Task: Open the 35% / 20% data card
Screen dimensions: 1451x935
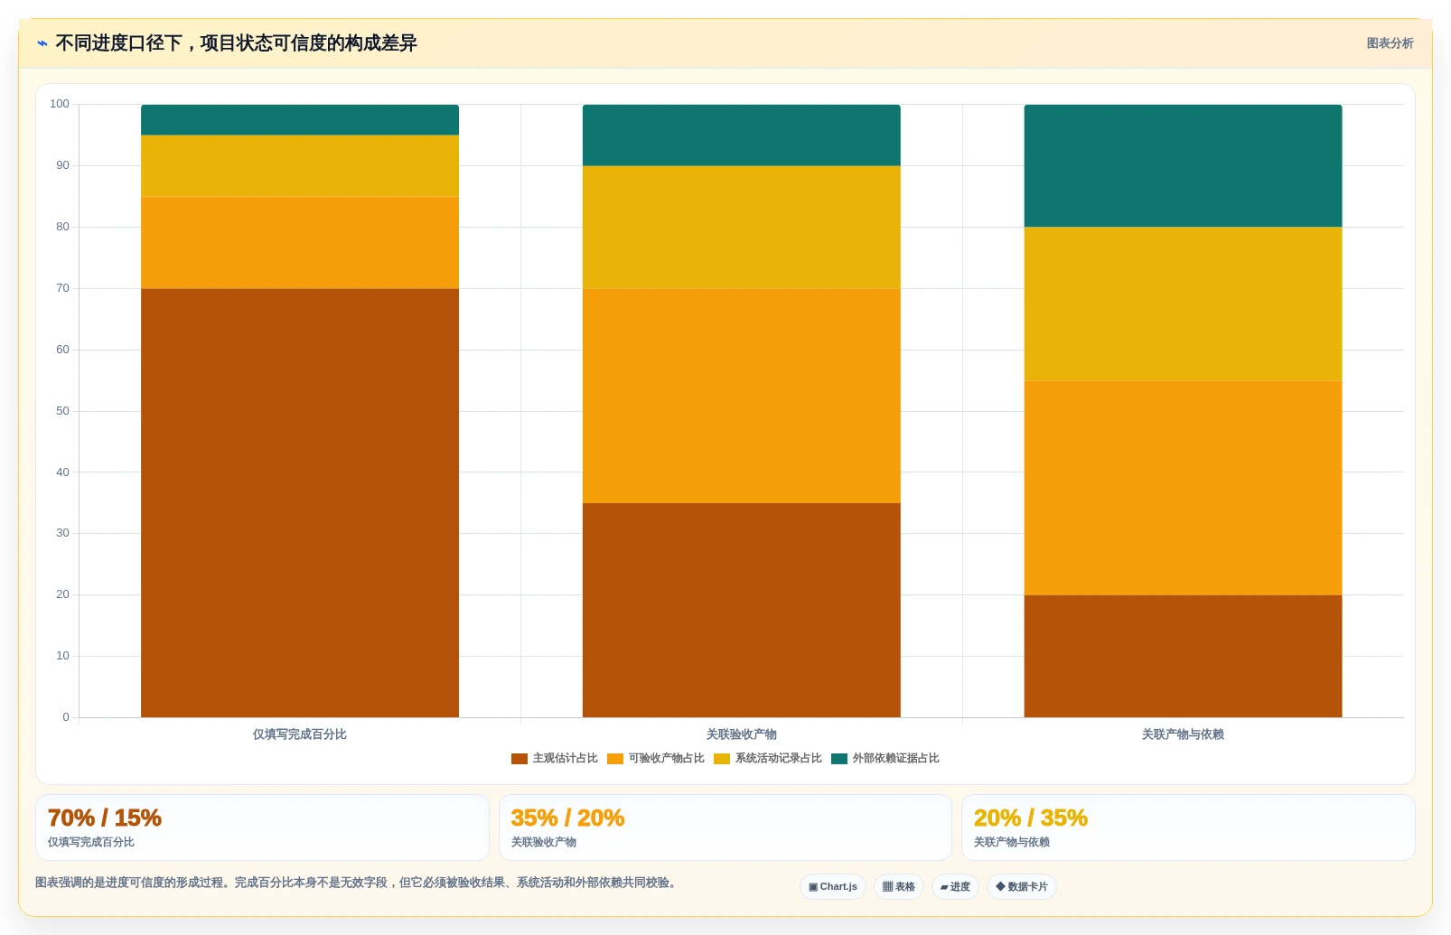Action: tap(725, 827)
